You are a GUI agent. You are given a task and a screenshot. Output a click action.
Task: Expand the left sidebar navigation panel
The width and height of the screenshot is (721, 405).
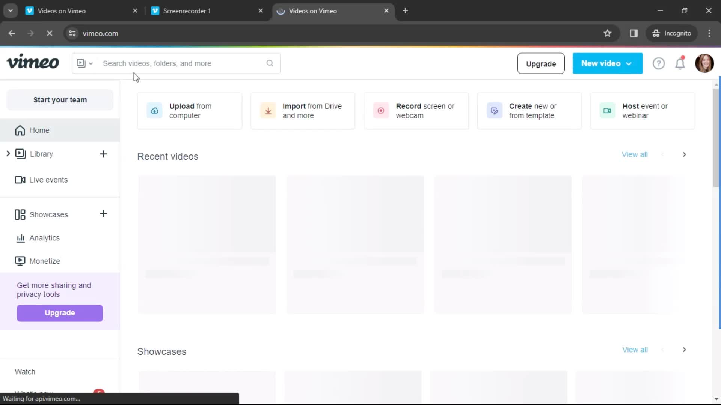(8, 154)
